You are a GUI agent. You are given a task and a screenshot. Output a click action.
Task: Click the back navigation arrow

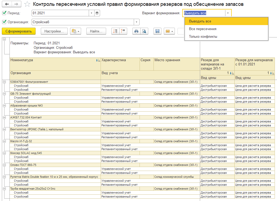[7, 4]
